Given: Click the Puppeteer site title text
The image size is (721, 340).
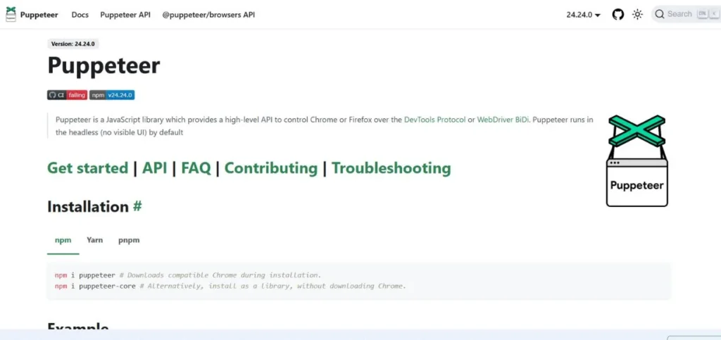Looking at the screenshot, I should (39, 15).
